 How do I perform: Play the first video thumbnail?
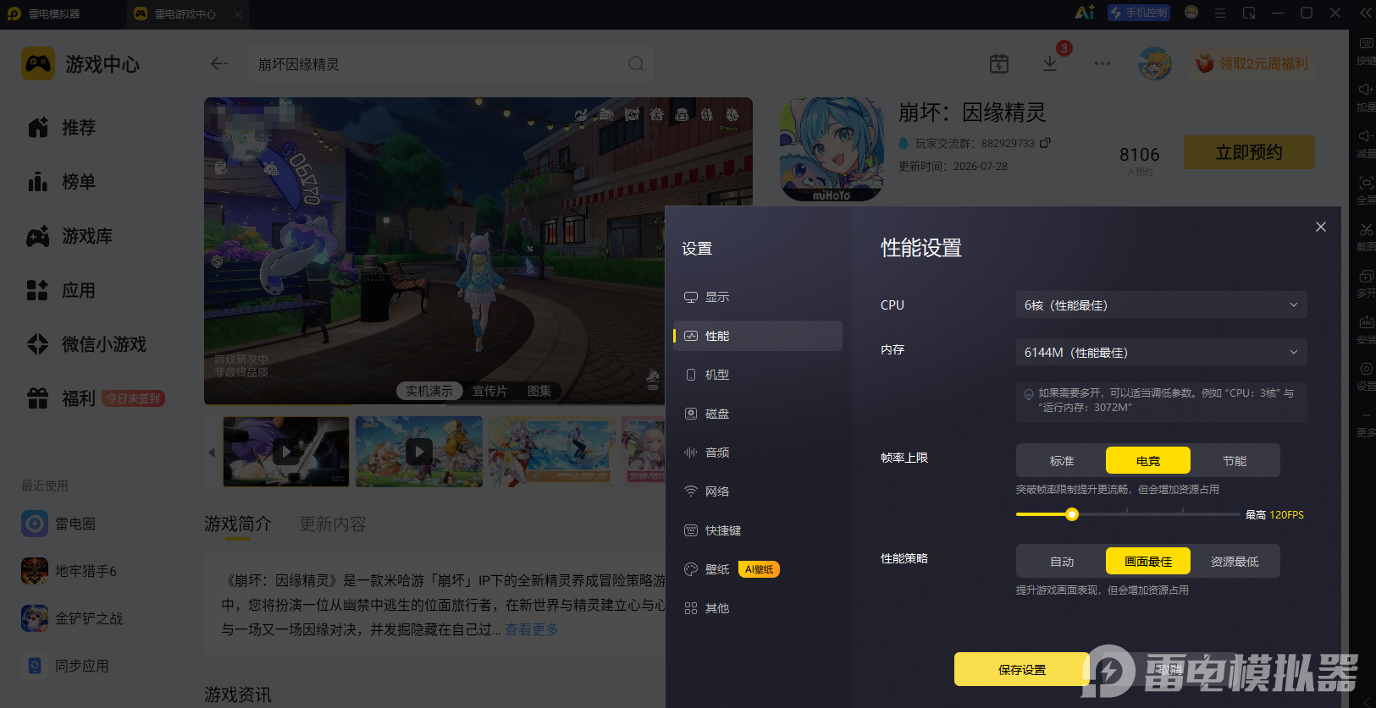[x=286, y=452]
